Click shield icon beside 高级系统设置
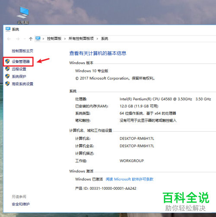The image size is (216, 217). coord(7,84)
